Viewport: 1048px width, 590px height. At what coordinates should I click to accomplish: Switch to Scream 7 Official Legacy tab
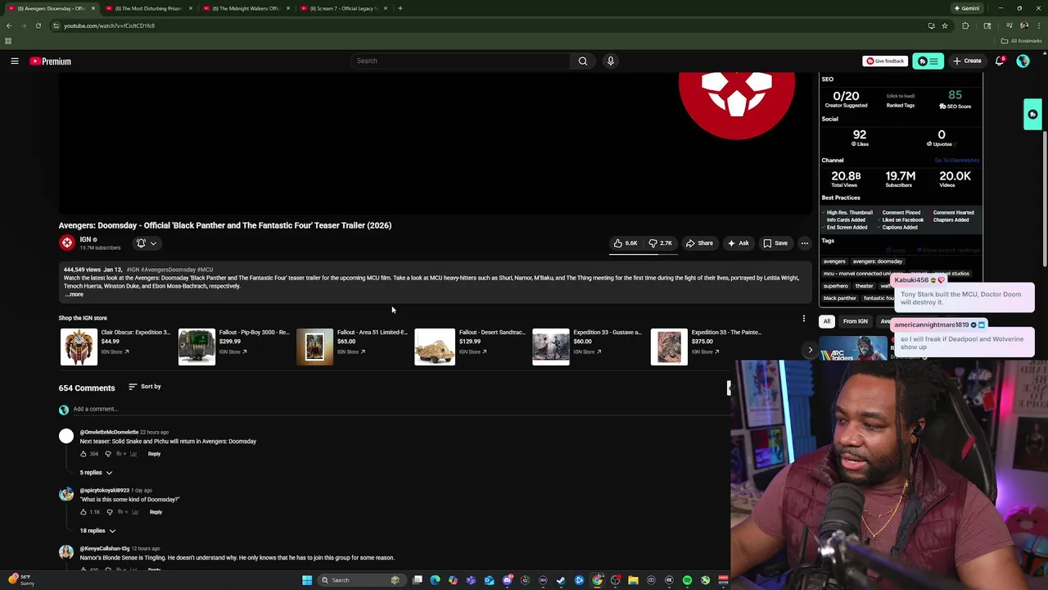click(x=343, y=8)
